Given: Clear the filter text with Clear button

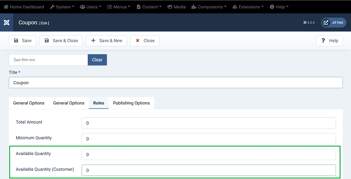Looking at the screenshot, I should (97, 60).
